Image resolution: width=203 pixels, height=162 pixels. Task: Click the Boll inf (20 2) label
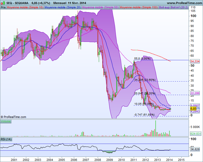coord(179,7)
